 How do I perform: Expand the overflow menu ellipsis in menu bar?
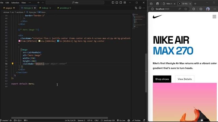pyautogui.click(x=30, y=3)
